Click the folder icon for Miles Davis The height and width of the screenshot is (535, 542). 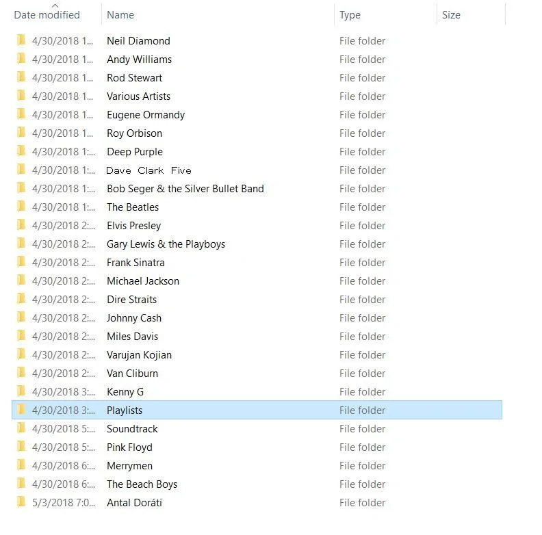point(21,336)
